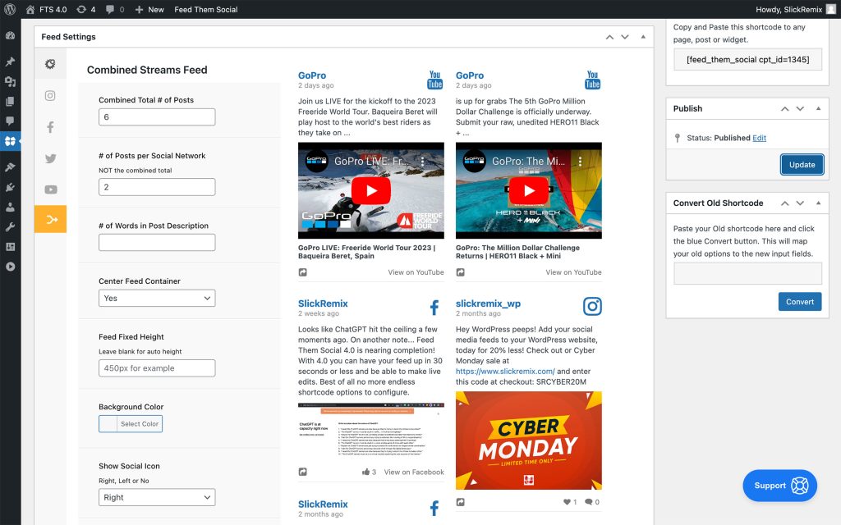841x525 pixels.
Task: Play the GoPro LIVE Freeride video
Action: coord(371,190)
